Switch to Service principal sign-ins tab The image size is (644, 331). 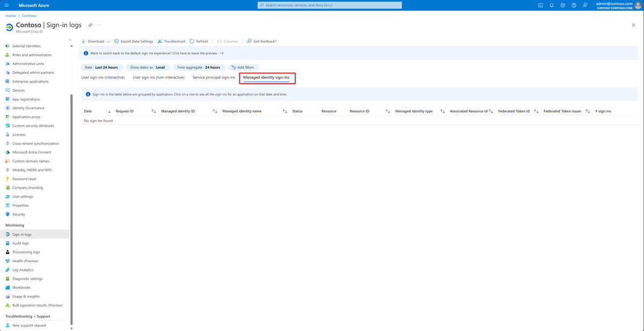[214, 78]
